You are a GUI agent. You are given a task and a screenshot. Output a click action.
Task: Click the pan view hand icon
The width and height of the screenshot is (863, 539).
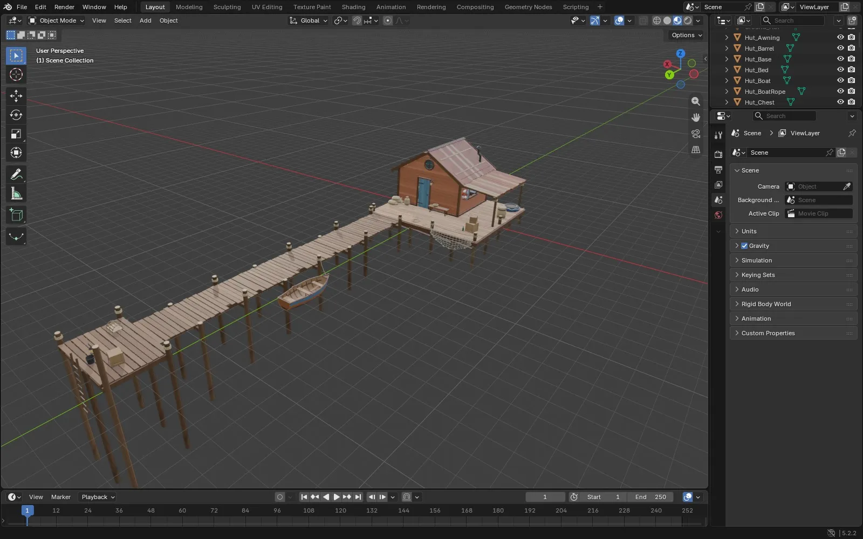[x=696, y=118]
